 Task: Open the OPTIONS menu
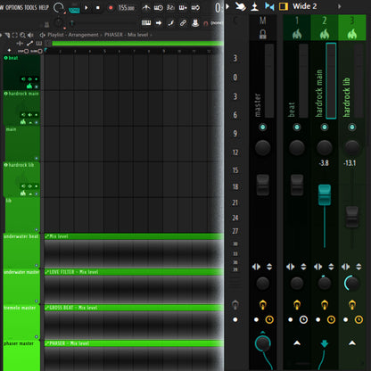pos(13,7)
